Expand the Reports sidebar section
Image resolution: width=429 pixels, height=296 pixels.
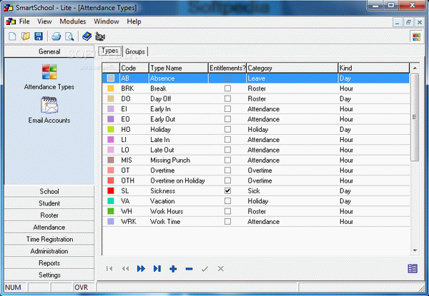point(49,263)
